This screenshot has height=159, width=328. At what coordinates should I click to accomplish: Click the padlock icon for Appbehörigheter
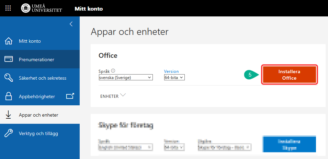(9, 96)
